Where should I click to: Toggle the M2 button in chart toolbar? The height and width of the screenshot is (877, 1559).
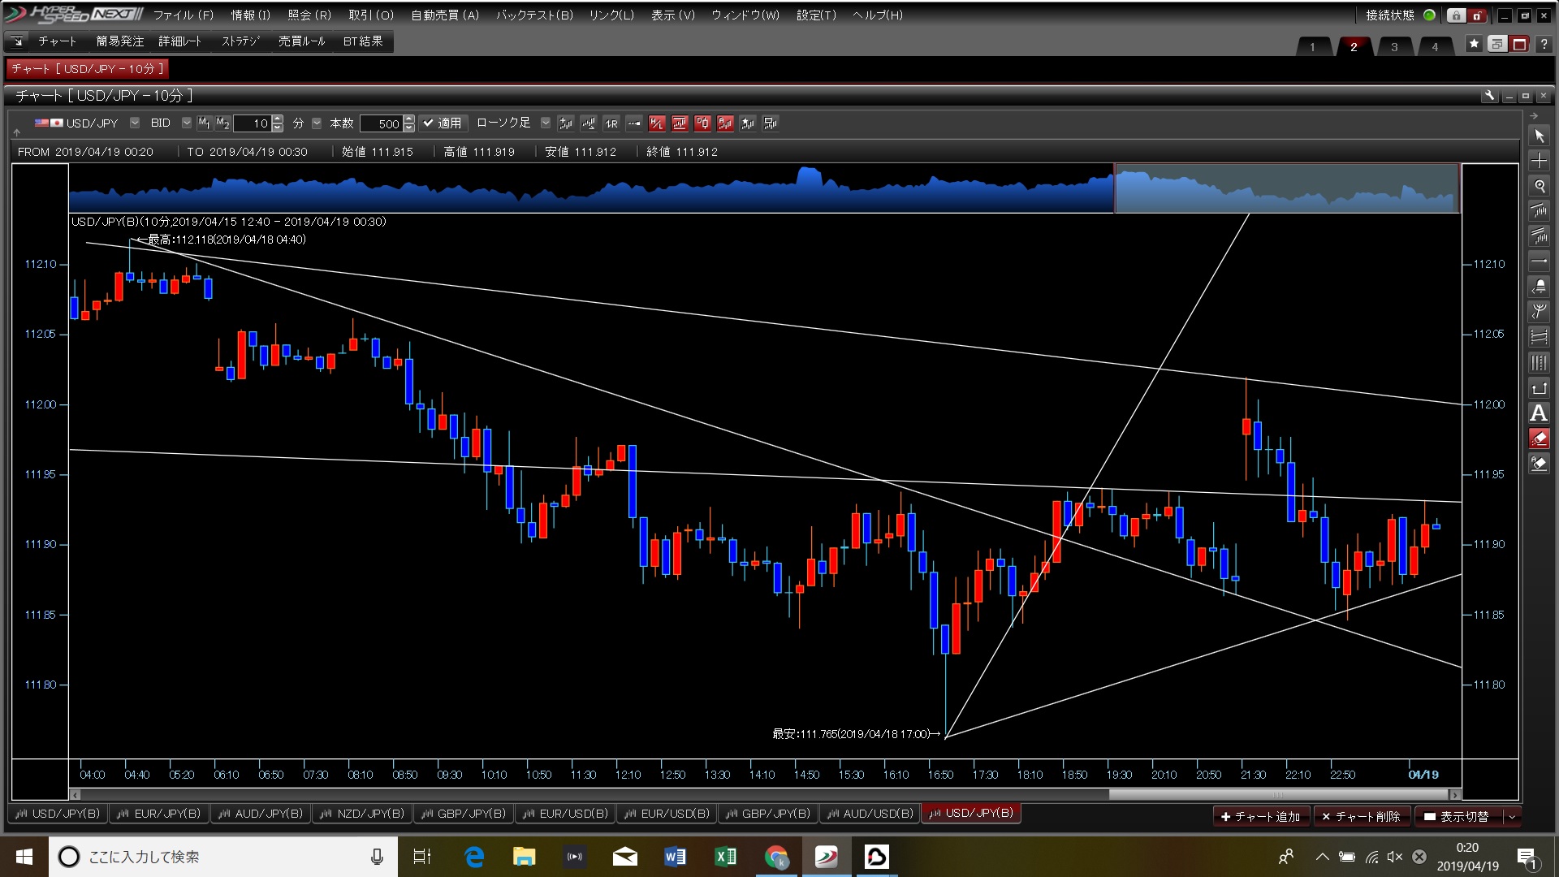click(x=222, y=123)
